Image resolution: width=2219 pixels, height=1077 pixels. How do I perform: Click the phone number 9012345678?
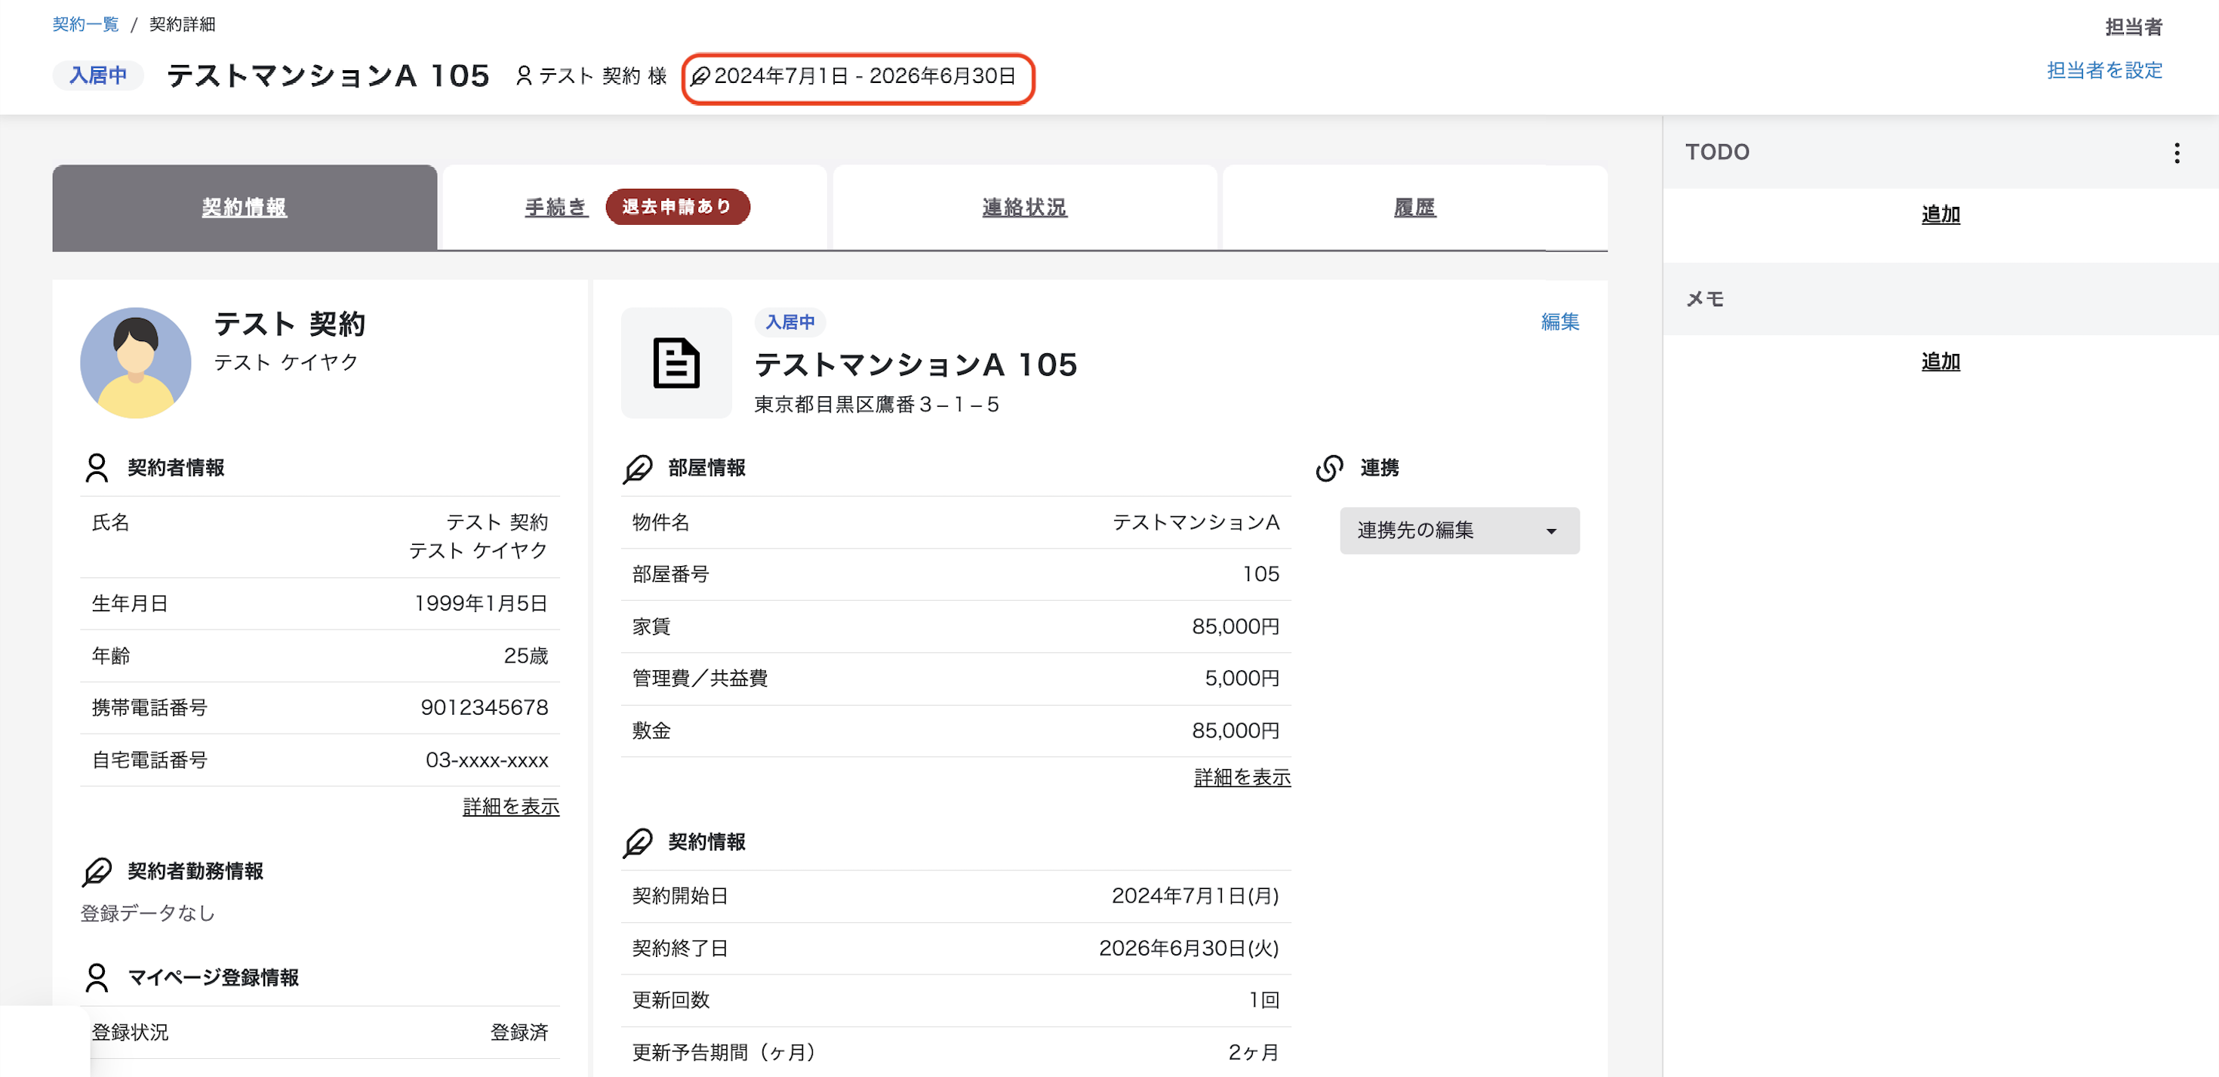[x=484, y=707]
